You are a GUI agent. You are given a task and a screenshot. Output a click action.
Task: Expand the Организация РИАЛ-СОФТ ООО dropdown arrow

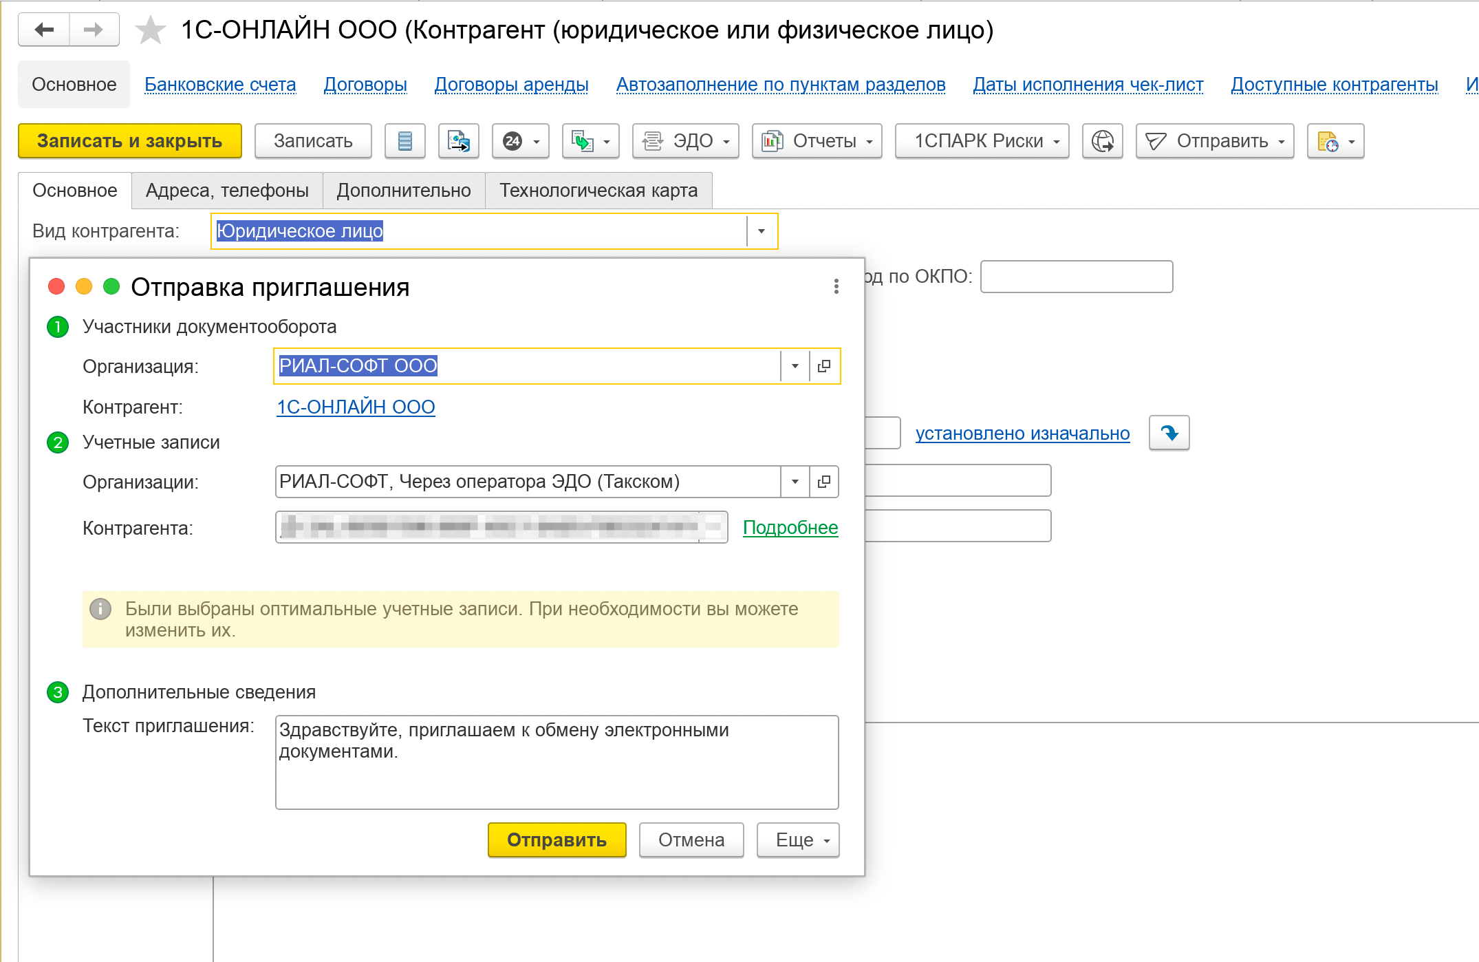[x=795, y=366]
